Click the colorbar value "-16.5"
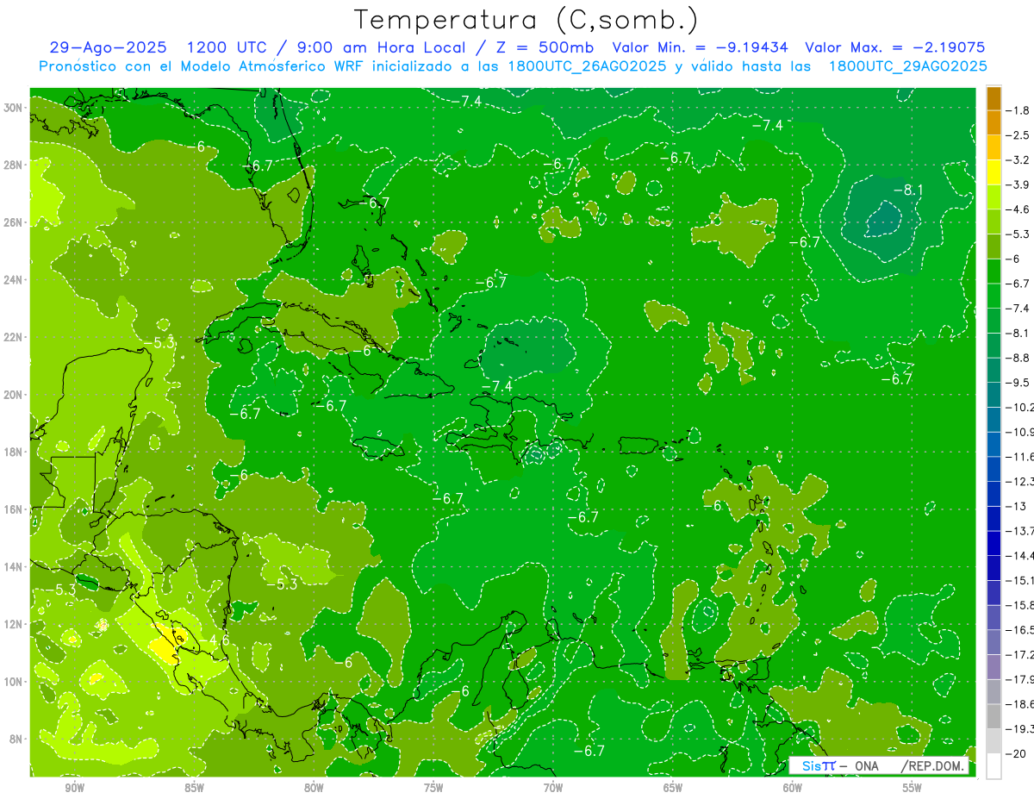The width and height of the screenshot is (1034, 799). [x=1020, y=630]
